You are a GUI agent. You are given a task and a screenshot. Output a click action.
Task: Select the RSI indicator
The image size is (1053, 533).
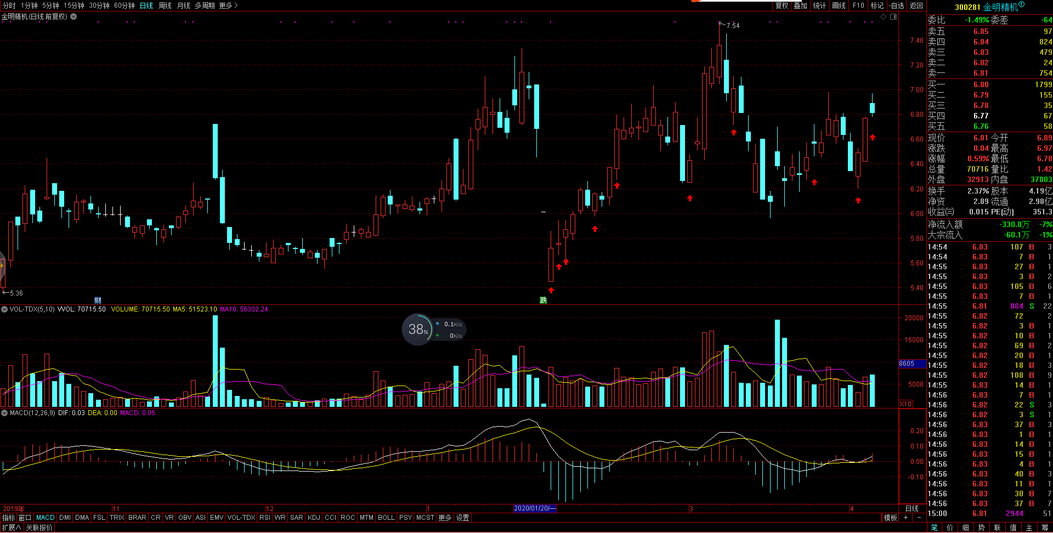point(265,518)
